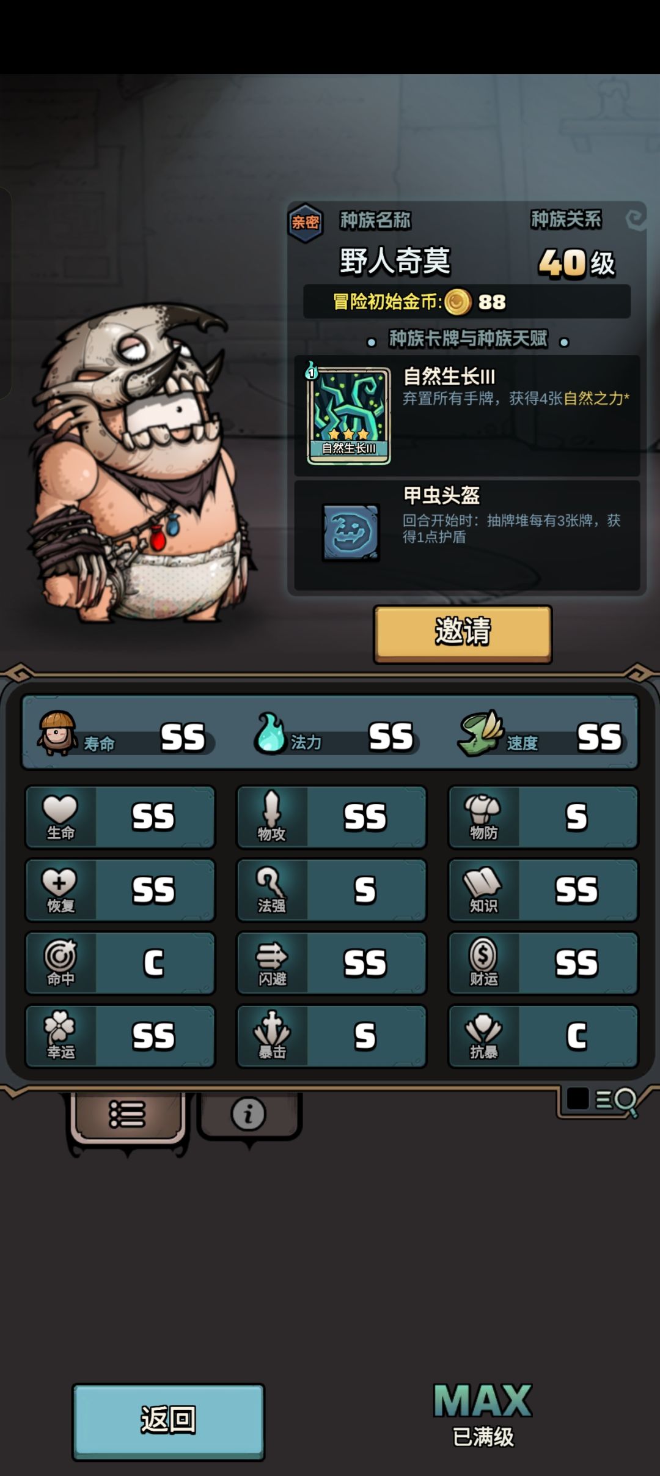The width and height of the screenshot is (660, 1476).
Task: Tap the 知识 book stat
Action: pyautogui.click(x=543, y=890)
